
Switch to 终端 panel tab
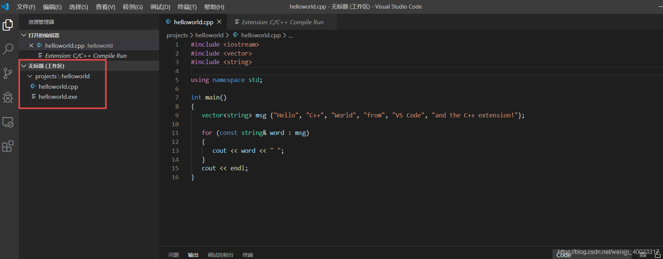pyautogui.click(x=248, y=255)
